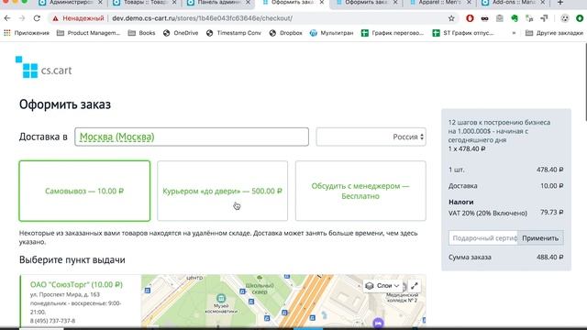
Task: Click the phone number 8 (495) 737-737-8
Action: tap(53, 321)
